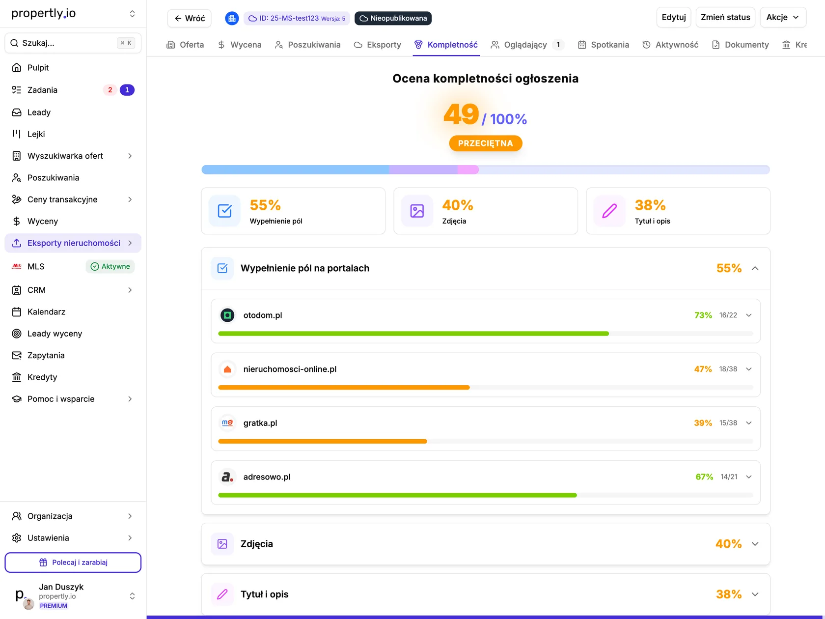This screenshot has width=825, height=619.
Task: Switch to the Oglądający tab
Action: [x=527, y=45]
